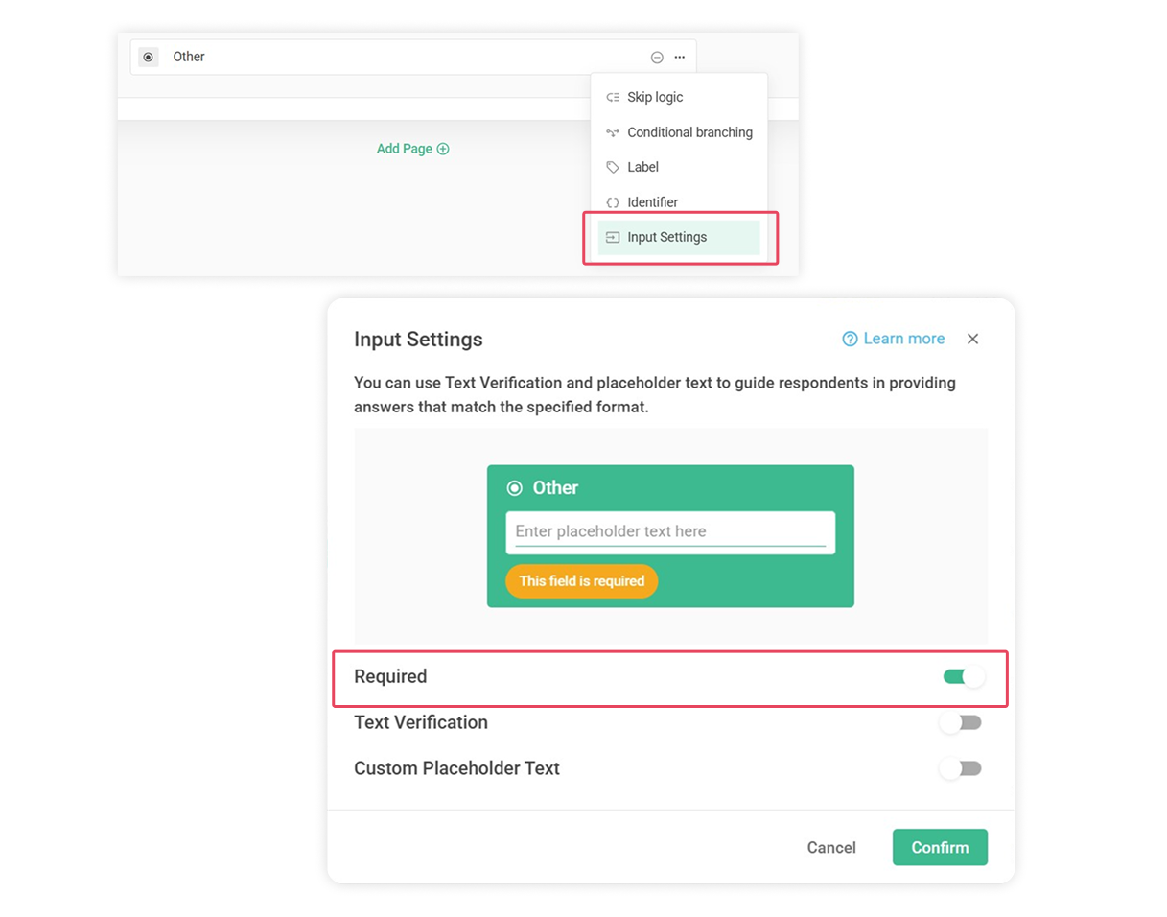Image resolution: width=1167 pixels, height=917 pixels.
Task: Click the placeholder text input field
Action: pos(670,532)
